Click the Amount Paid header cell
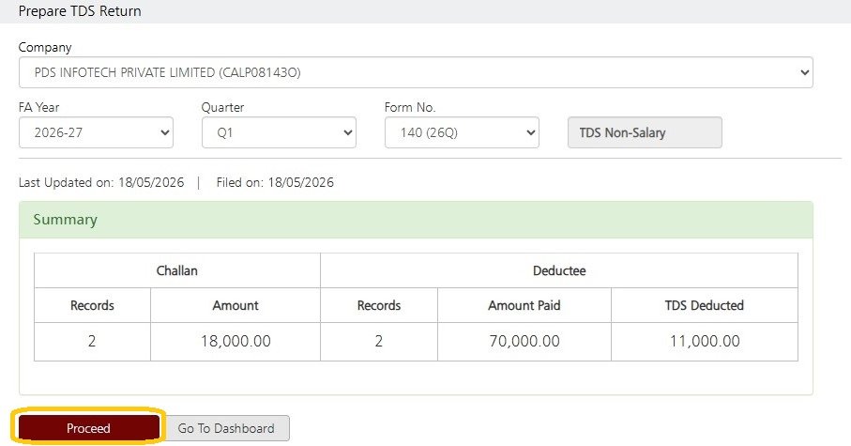This screenshot has height=446, width=851. click(524, 305)
